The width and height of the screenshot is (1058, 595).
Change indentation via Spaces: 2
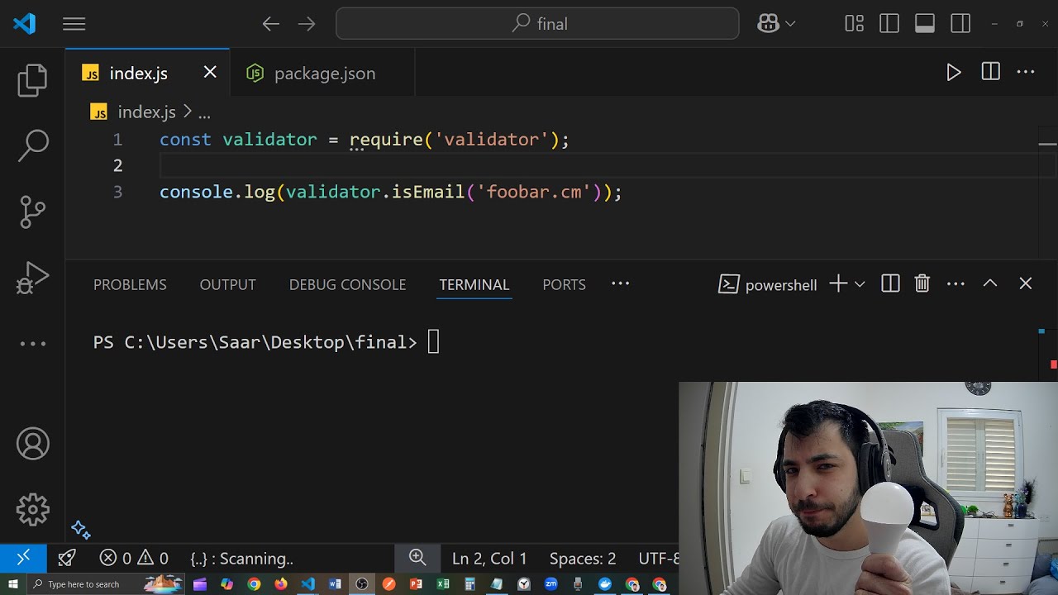coord(583,559)
